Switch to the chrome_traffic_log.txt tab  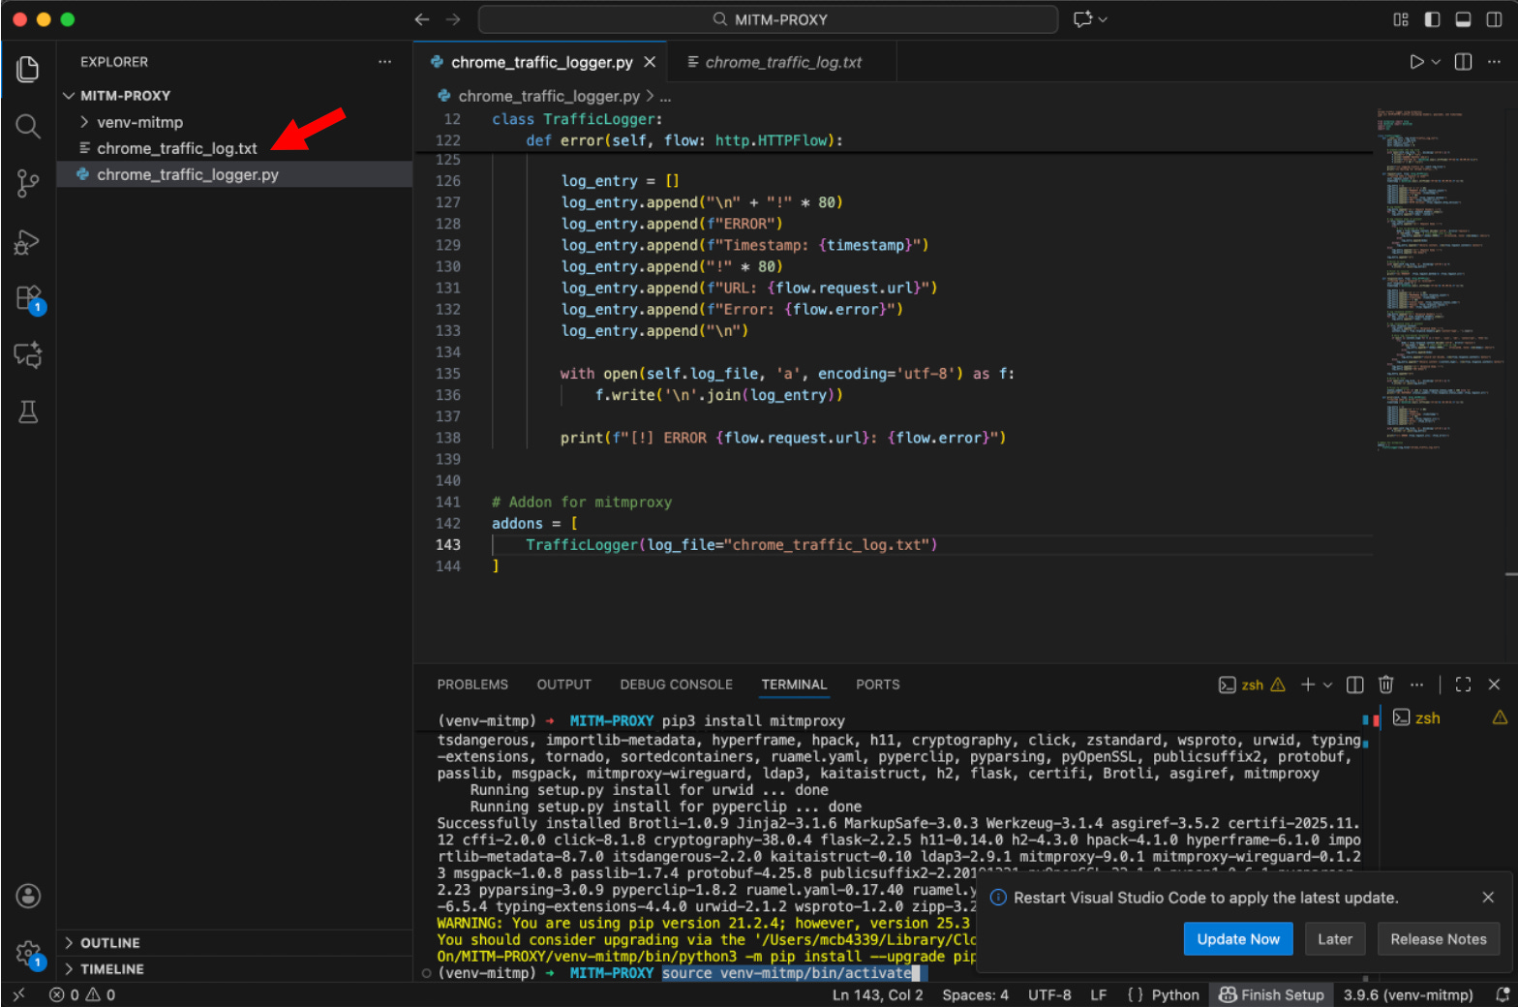[782, 62]
